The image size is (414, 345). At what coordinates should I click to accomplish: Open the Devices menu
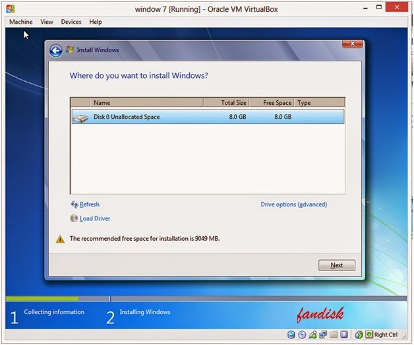point(71,22)
